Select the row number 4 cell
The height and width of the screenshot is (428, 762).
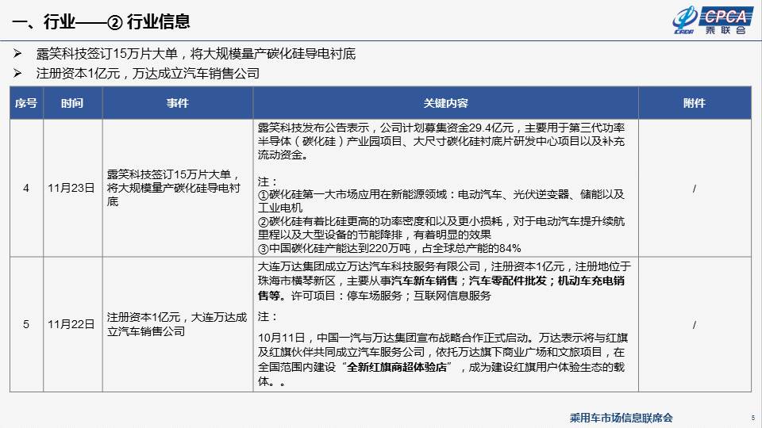point(26,189)
